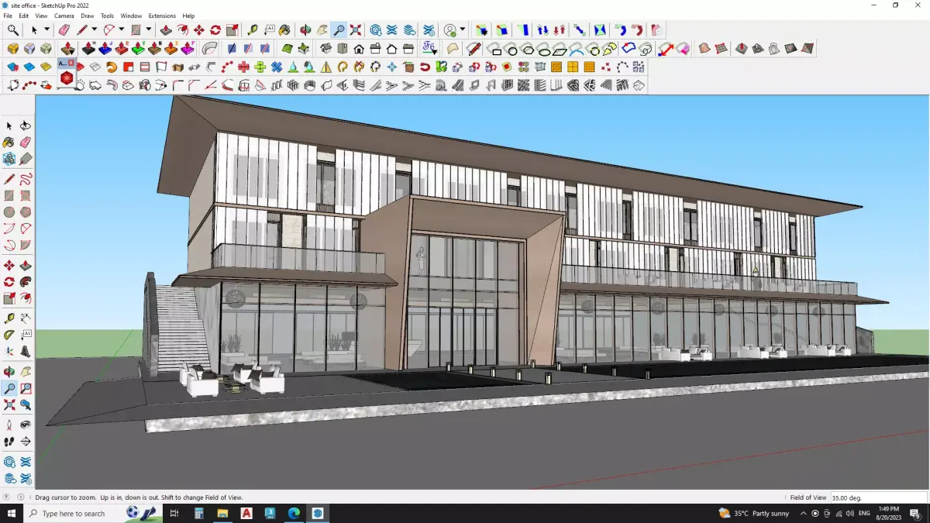
Task: Click the red redo arrow icon
Action: click(x=637, y=30)
